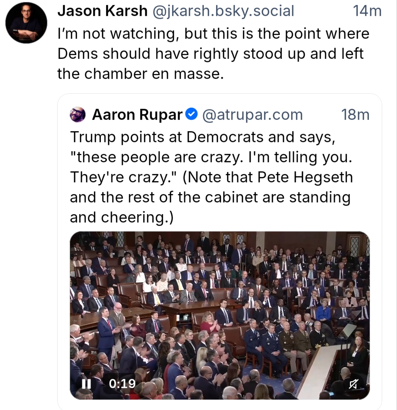Viewport: 397px width, 410px height.
Task: Open the House chamber video thumbnail
Action: [x=220, y=303]
